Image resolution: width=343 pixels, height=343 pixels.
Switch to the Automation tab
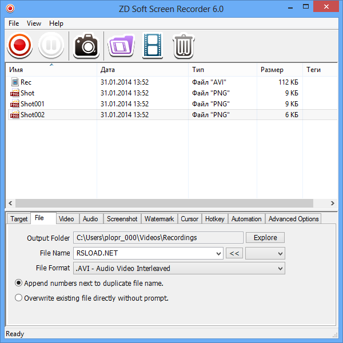246,219
